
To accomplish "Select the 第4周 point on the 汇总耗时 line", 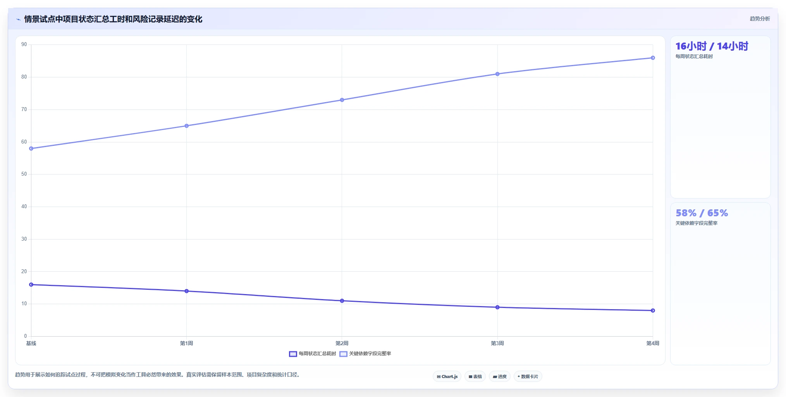I will tap(653, 310).
